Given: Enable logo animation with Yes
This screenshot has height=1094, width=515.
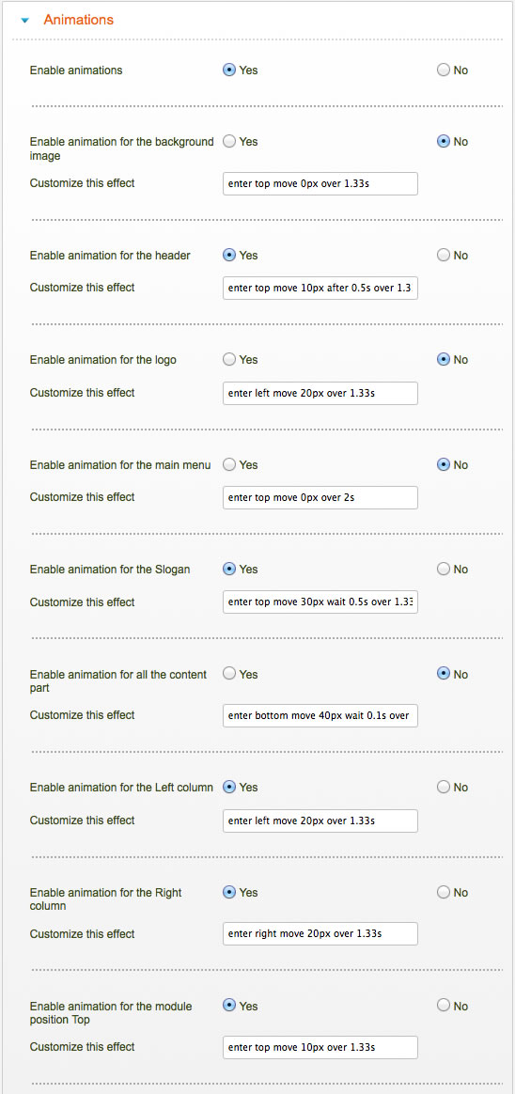Looking at the screenshot, I should pos(229,360).
